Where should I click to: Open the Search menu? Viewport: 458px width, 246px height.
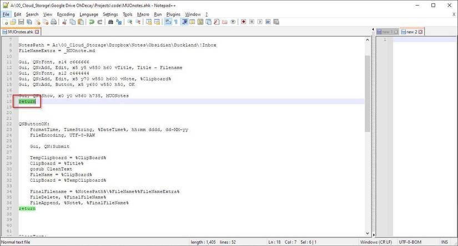click(32, 14)
